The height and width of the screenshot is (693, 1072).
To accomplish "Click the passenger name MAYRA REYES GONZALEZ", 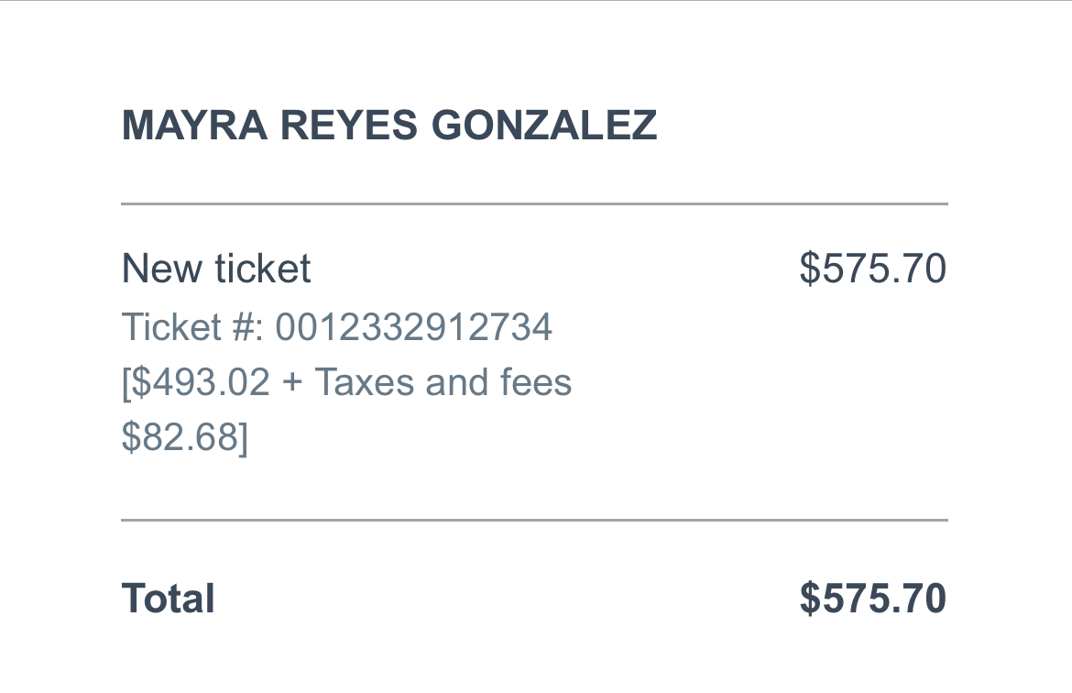I will click(x=389, y=126).
